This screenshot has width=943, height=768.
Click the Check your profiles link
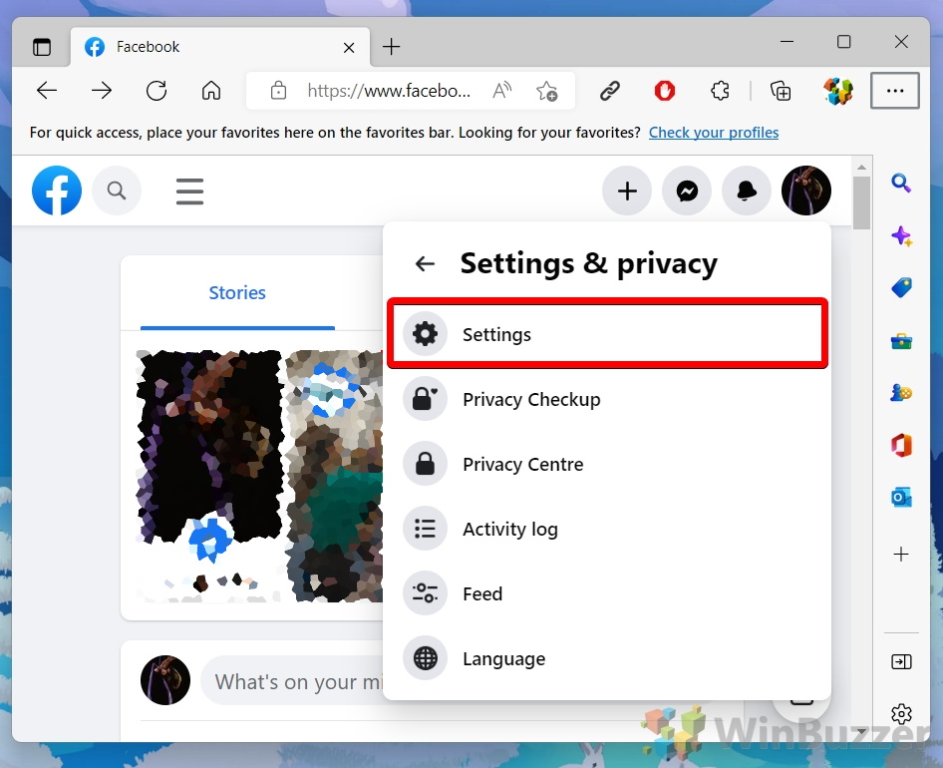[x=714, y=133]
